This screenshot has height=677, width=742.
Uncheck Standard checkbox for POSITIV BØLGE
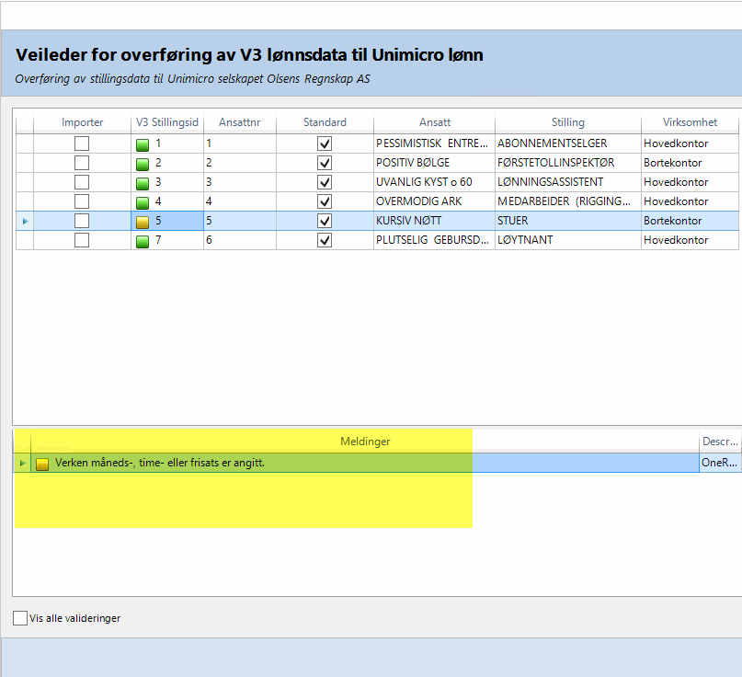[325, 163]
